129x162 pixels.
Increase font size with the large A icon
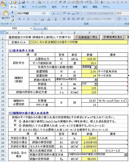54,14
